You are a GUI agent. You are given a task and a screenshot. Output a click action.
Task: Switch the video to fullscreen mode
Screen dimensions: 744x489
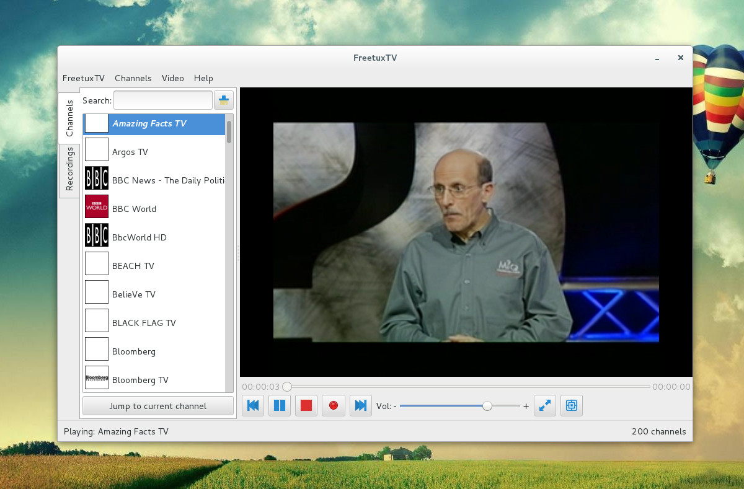click(x=545, y=405)
